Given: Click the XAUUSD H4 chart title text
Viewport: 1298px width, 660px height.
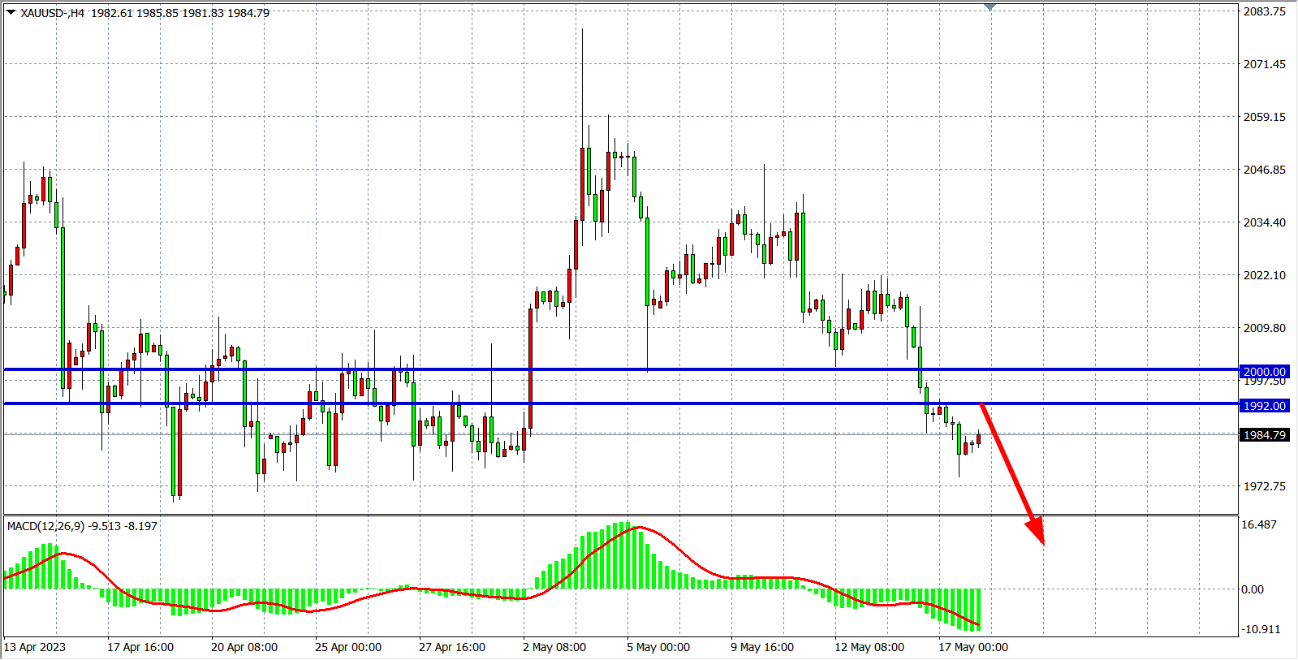Looking at the screenshot, I should 53,13.
